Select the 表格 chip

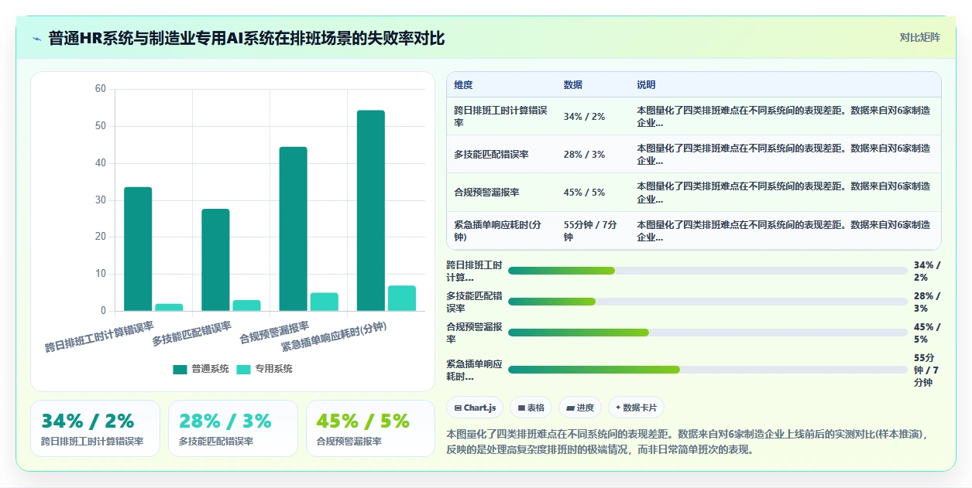pos(531,408)
